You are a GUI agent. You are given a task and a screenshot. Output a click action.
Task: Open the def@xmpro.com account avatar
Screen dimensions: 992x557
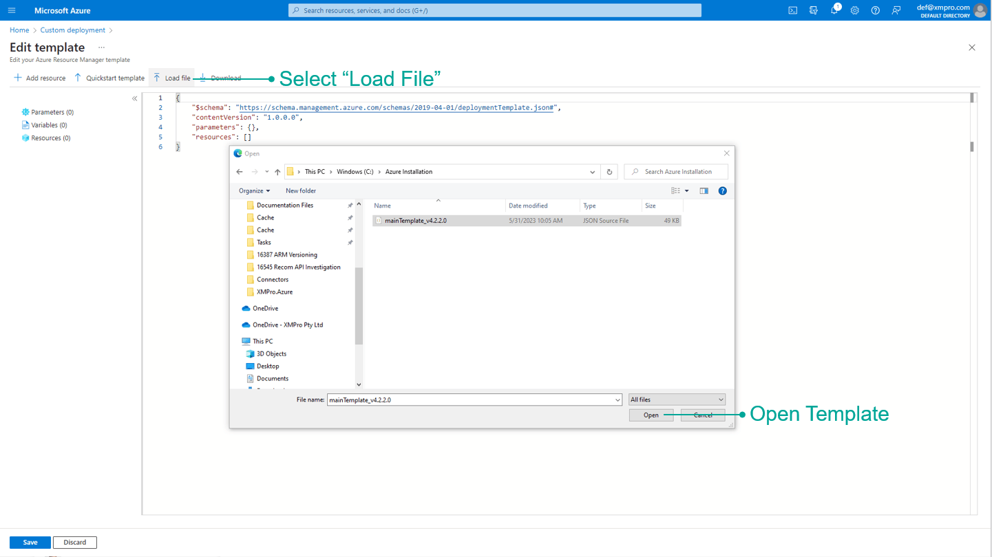click(980, 10)
